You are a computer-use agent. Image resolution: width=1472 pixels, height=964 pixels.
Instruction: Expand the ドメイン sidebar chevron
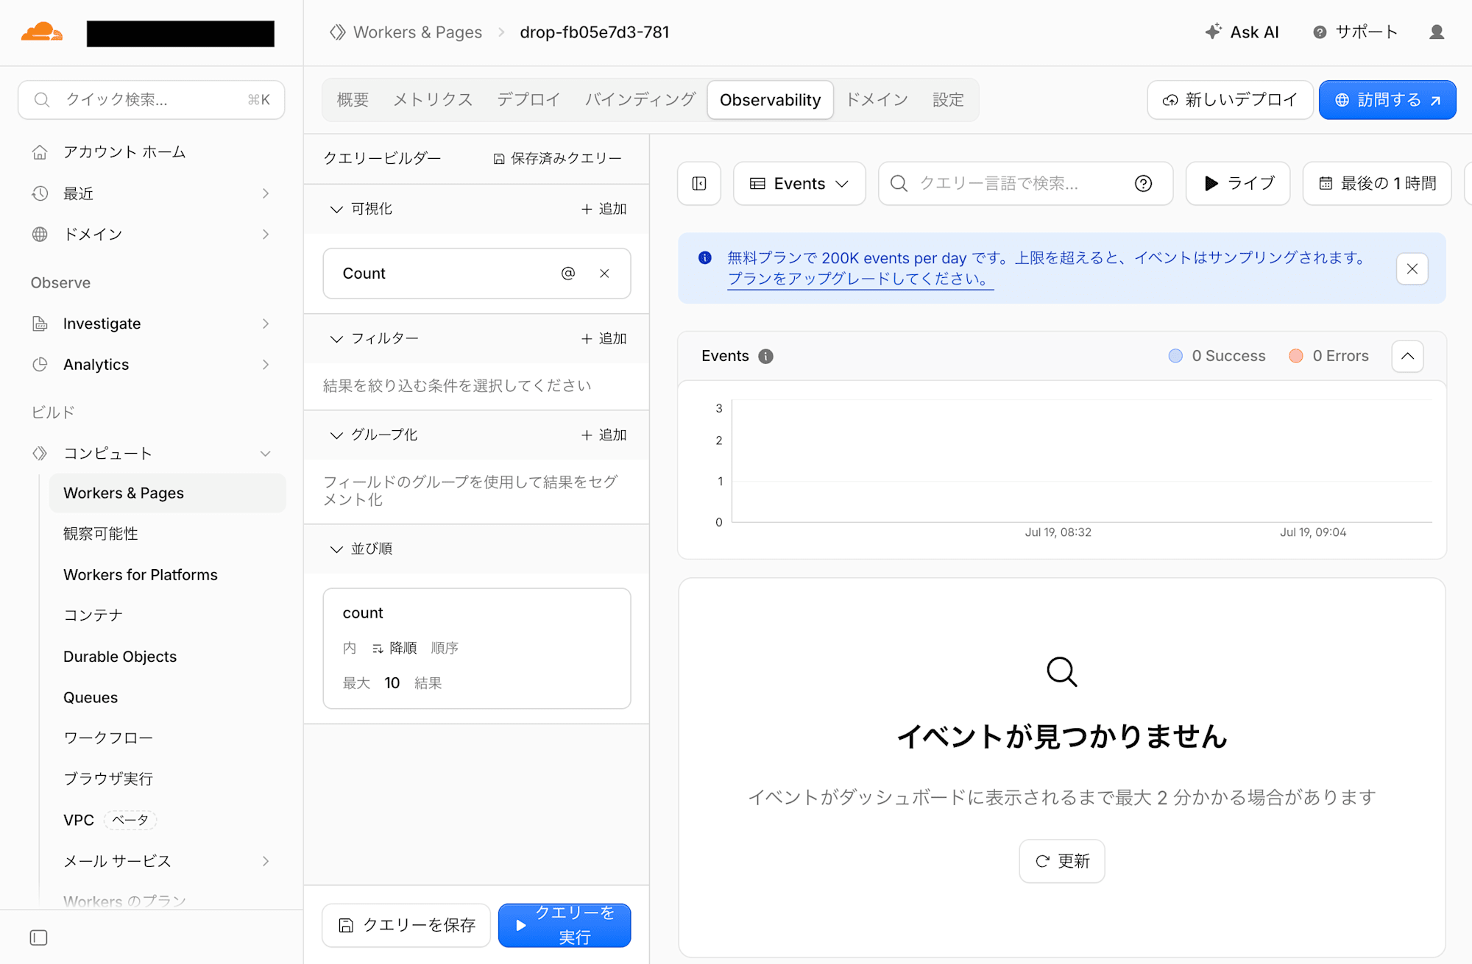[x=266, y=235]
